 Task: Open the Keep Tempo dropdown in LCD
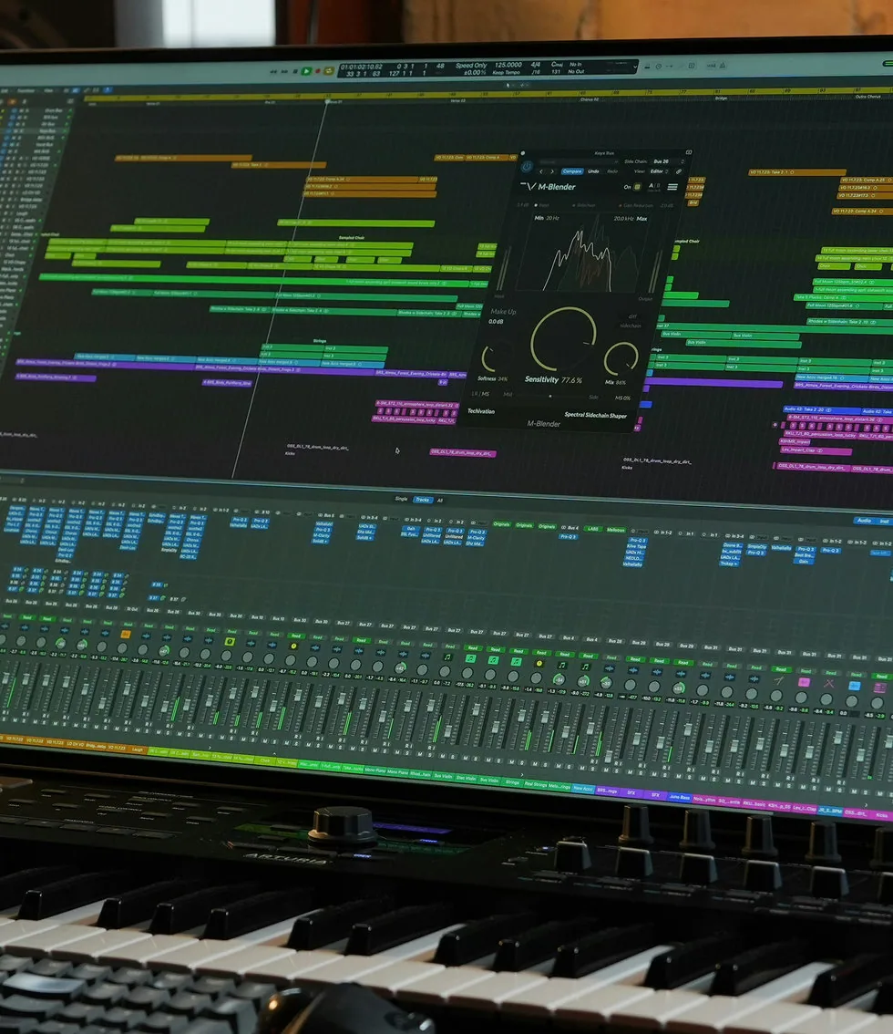(x=506, y=73)
